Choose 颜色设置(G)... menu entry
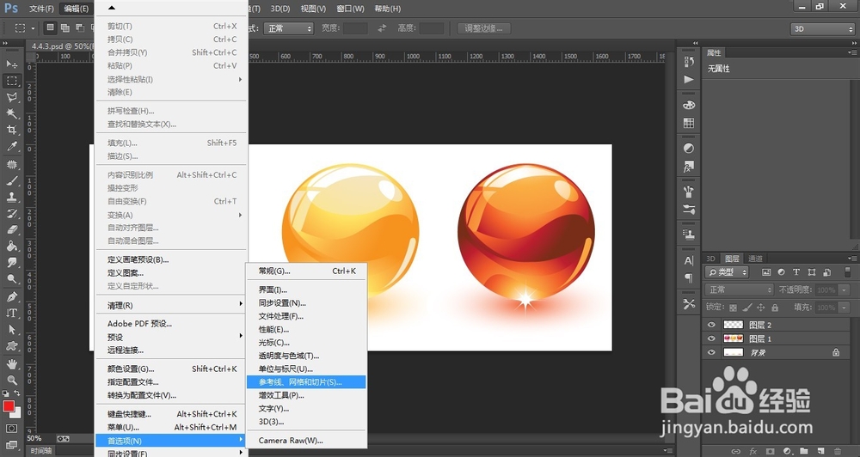The height and width of the screenshot is (457, 860). (x=172, y=369)
